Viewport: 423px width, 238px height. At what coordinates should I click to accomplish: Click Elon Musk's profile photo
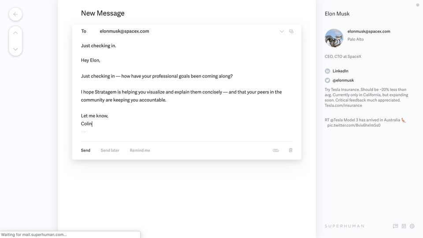click(x=334, y=38)
